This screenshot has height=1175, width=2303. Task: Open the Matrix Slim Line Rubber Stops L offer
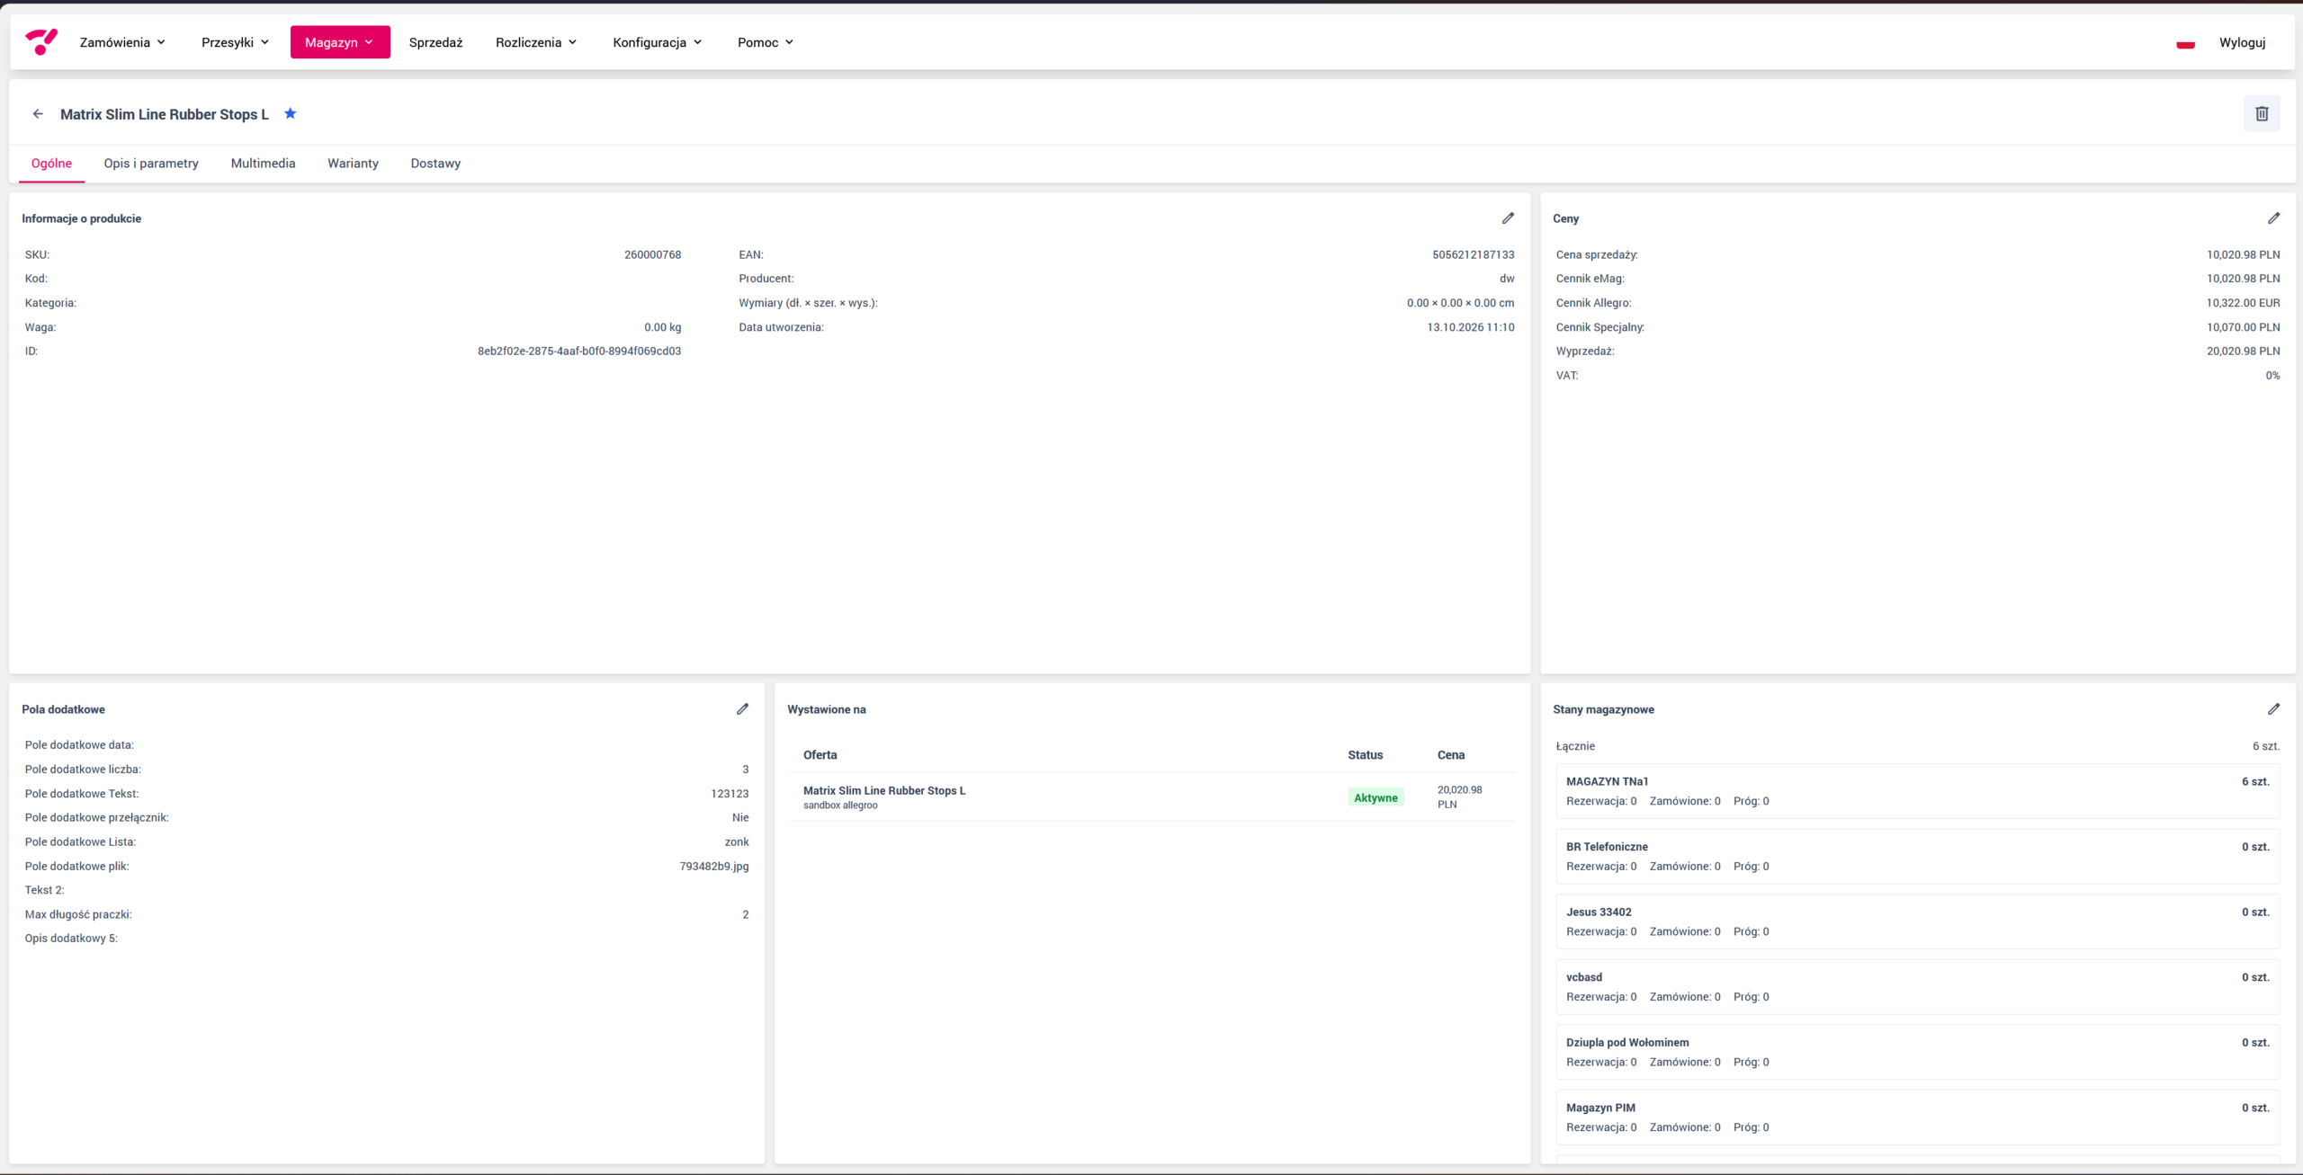click(884, 791)
